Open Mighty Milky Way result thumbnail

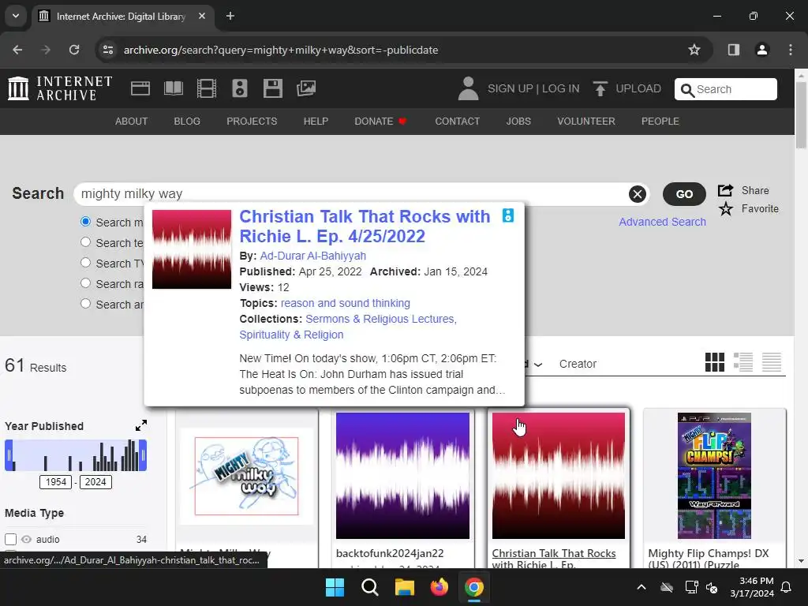[246, 476]
